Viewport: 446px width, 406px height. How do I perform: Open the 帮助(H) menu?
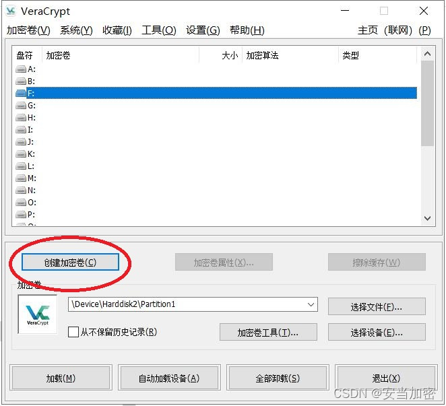247,30
